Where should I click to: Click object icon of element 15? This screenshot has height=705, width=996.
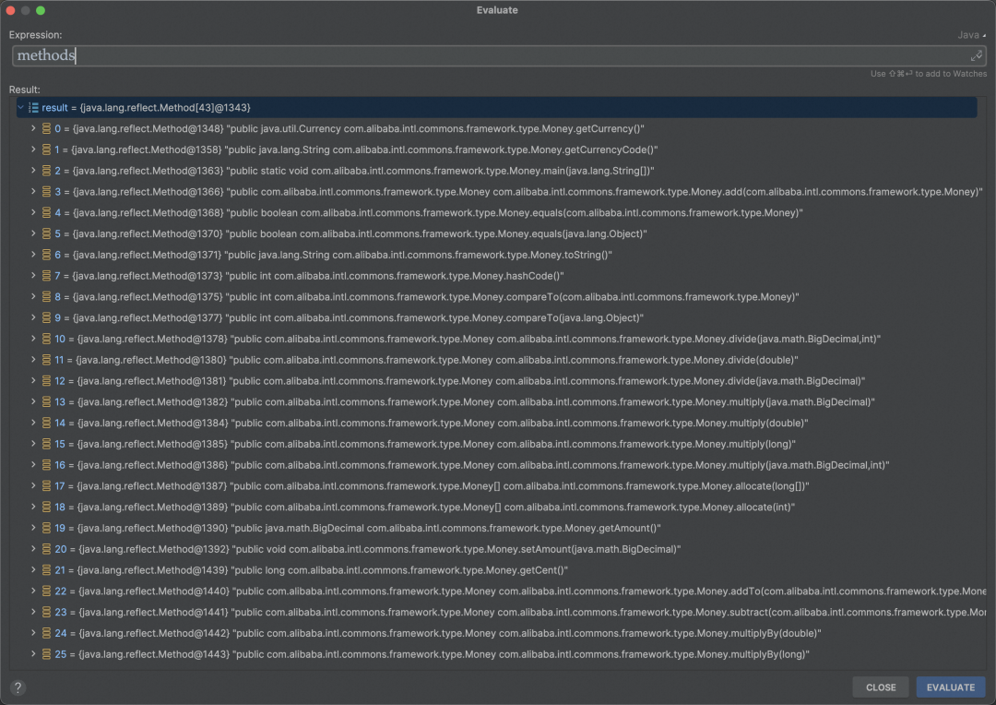[46, 444]
